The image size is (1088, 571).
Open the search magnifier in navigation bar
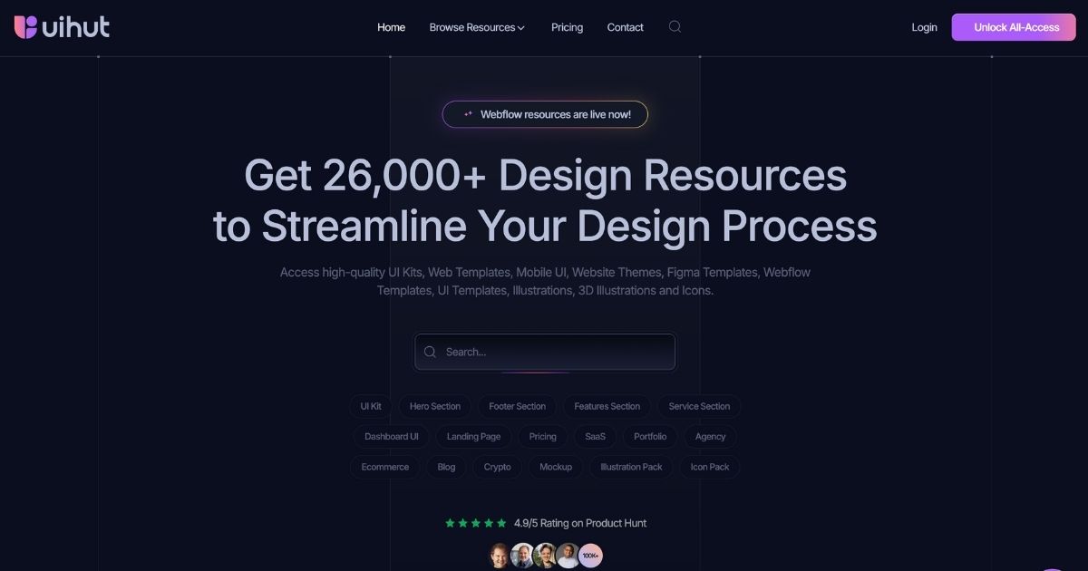[675, 27]
